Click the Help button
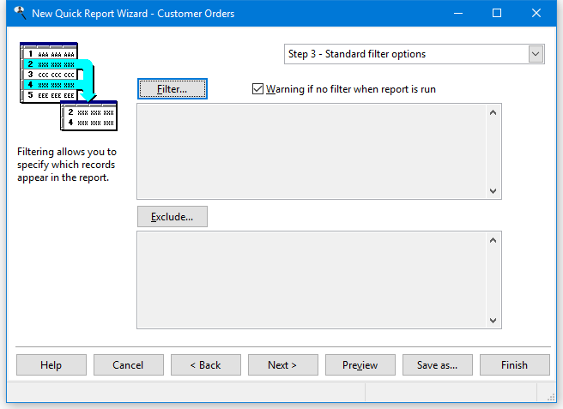This screenshot has width=563, height=409. click(x=51, y=365)
